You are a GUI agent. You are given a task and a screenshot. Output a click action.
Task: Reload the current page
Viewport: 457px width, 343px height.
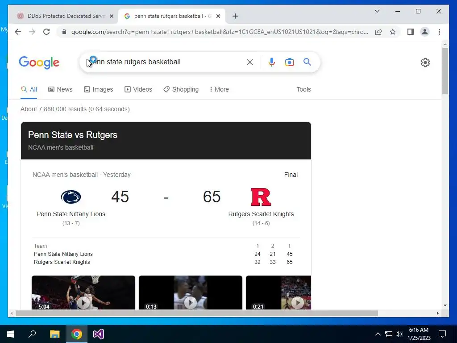(46, 32)
